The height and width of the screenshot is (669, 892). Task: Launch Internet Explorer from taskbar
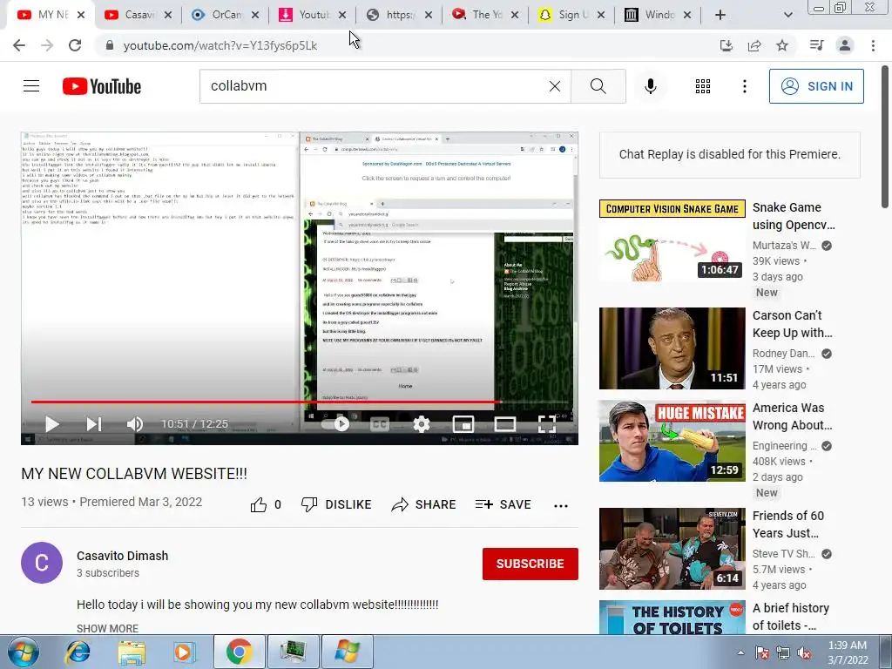pos(78,652)
